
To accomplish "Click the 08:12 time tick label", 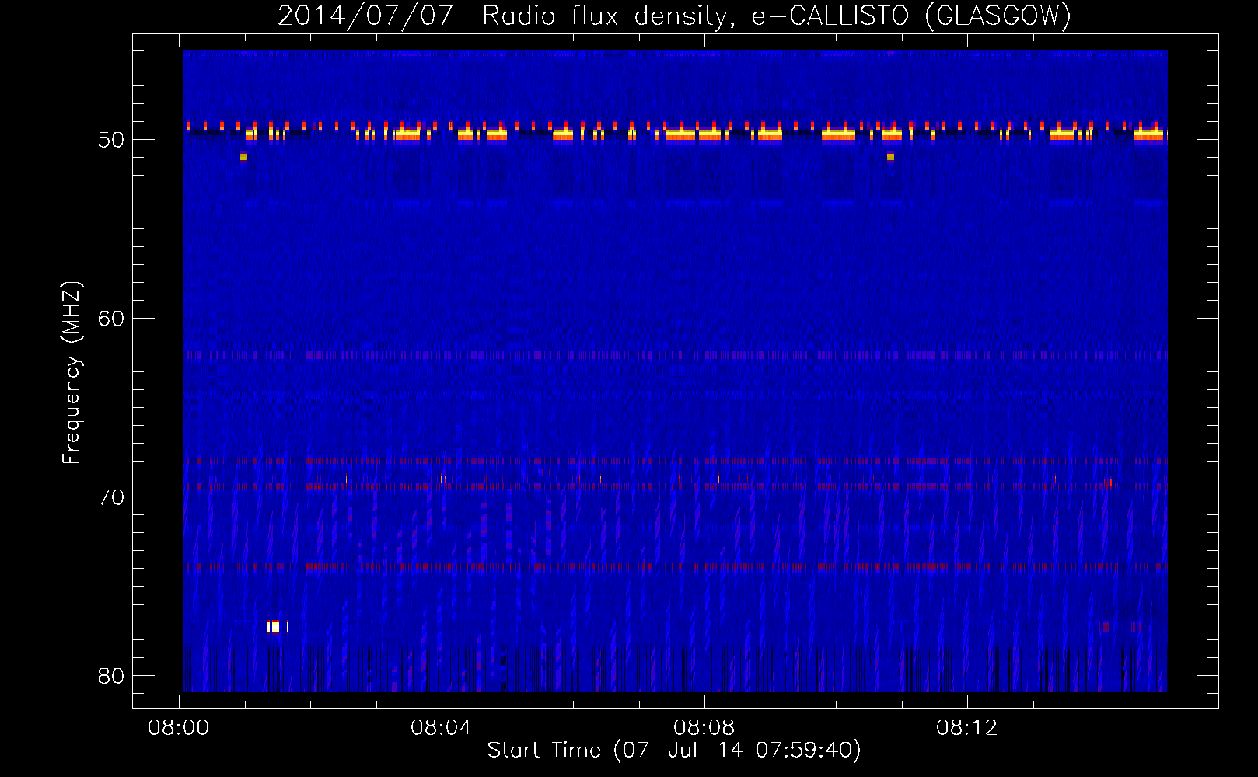I will (x=966, y=728).
